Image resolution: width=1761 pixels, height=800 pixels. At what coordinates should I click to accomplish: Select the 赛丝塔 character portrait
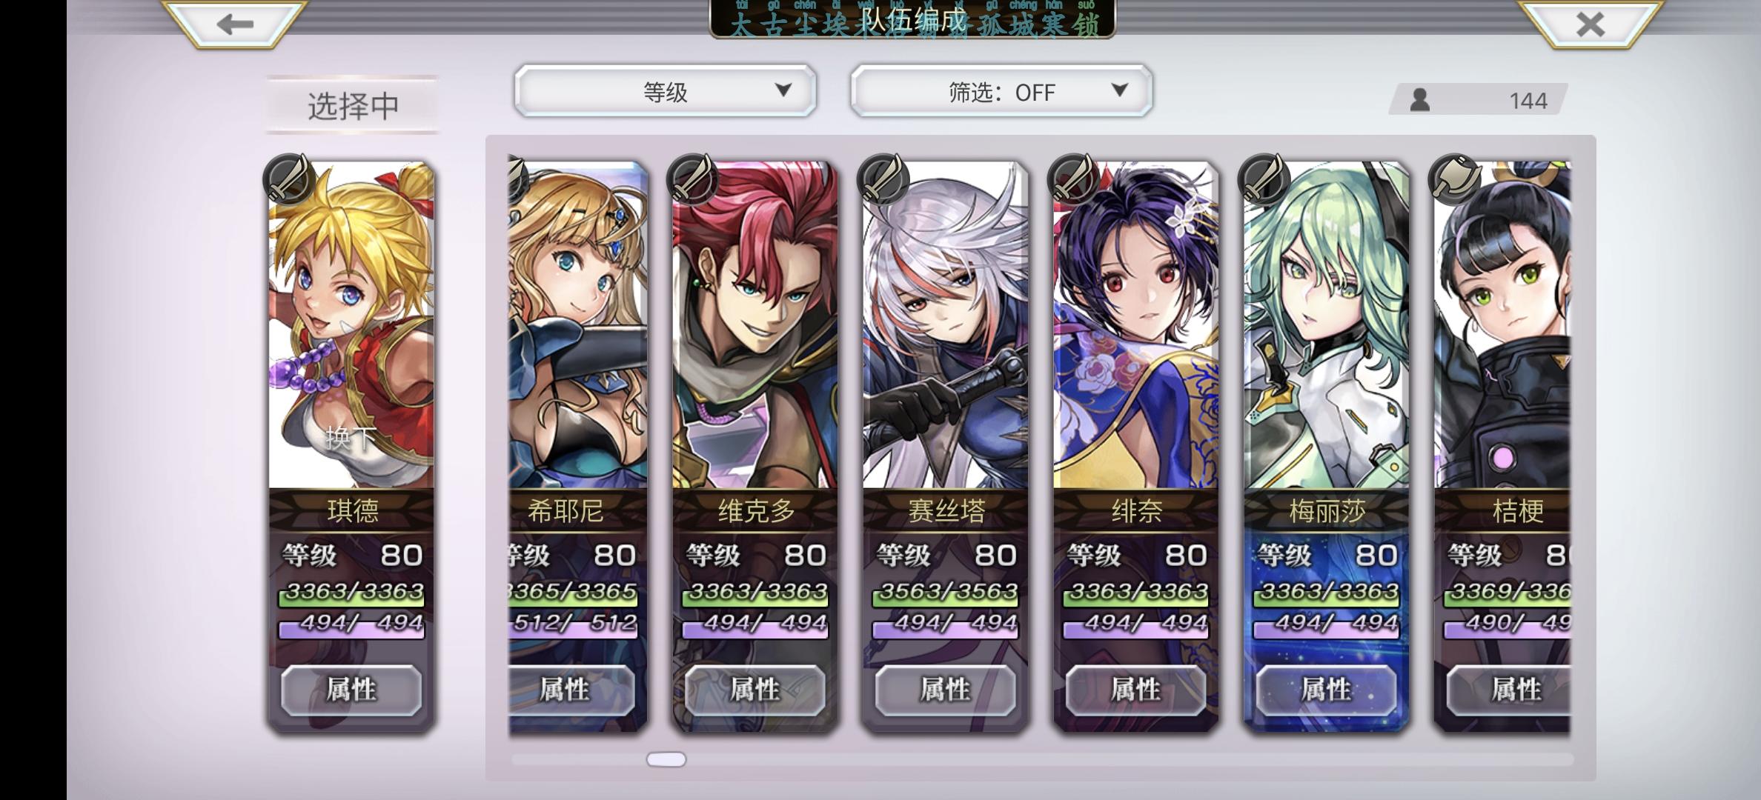(x=945, y=326)
